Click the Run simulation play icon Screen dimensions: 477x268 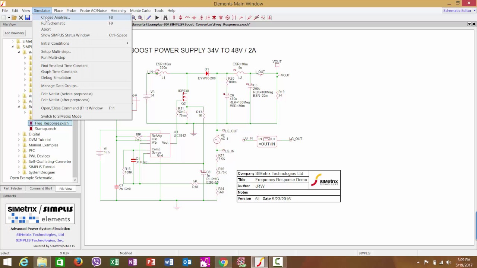[157, 17]
